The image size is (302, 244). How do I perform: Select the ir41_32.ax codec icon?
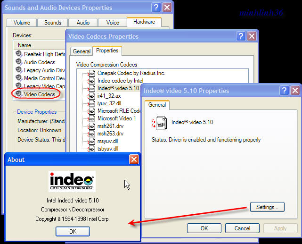91,96
